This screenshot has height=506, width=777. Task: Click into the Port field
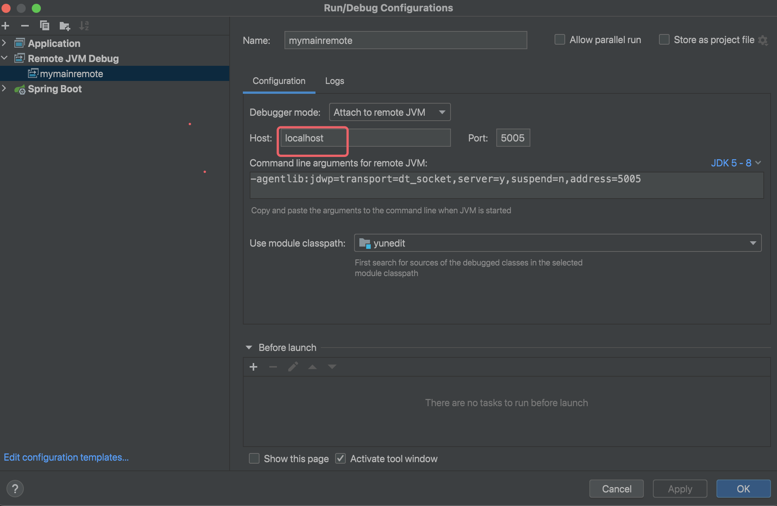(513, 138)
